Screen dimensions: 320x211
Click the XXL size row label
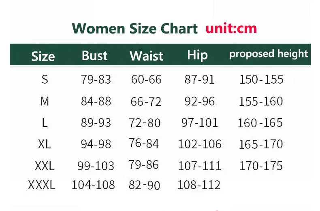point(45,166)
